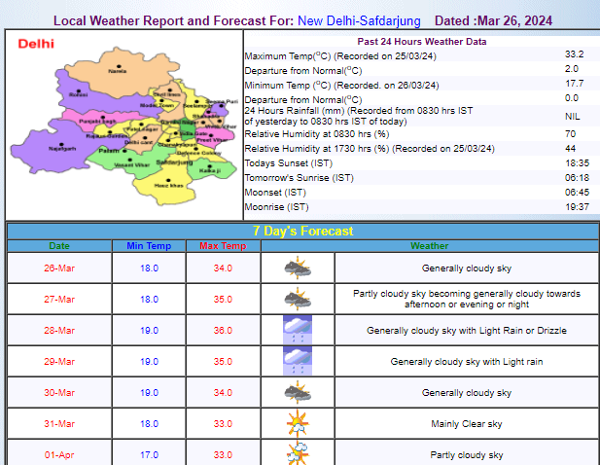Viewport: 600px width, 465px height.
Task: Click the Weather column header
Action: click(x=429, y=246)
